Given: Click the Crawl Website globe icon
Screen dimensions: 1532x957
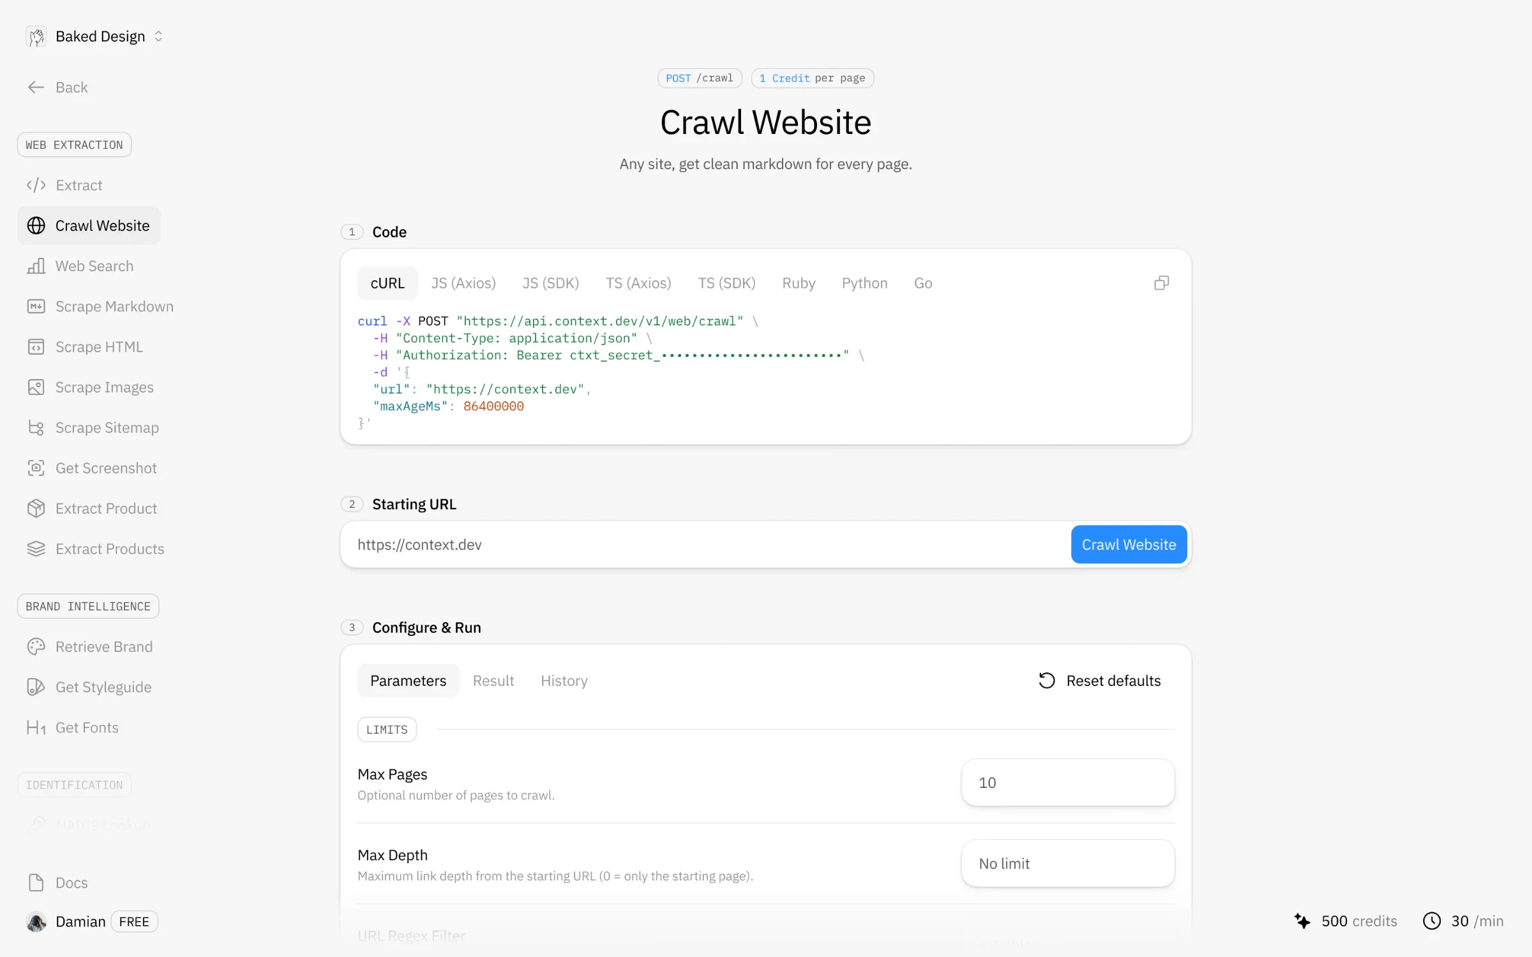Looking at the screenshot, I should coord(36,225).
